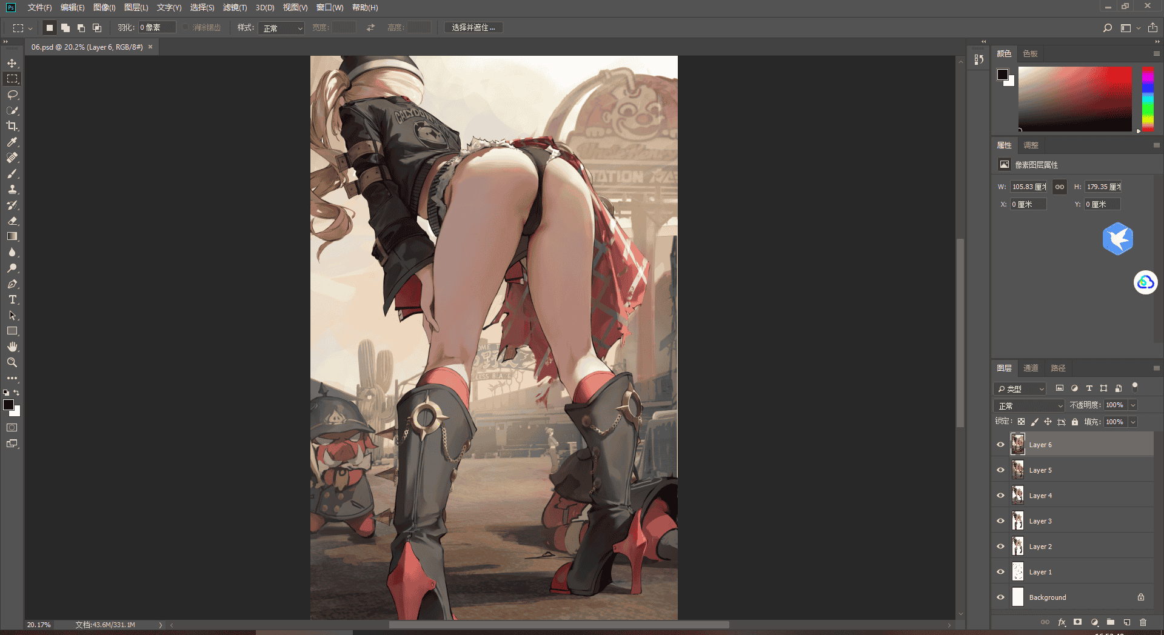Select the Clone Stamp tool

click(x=12, y=189)
